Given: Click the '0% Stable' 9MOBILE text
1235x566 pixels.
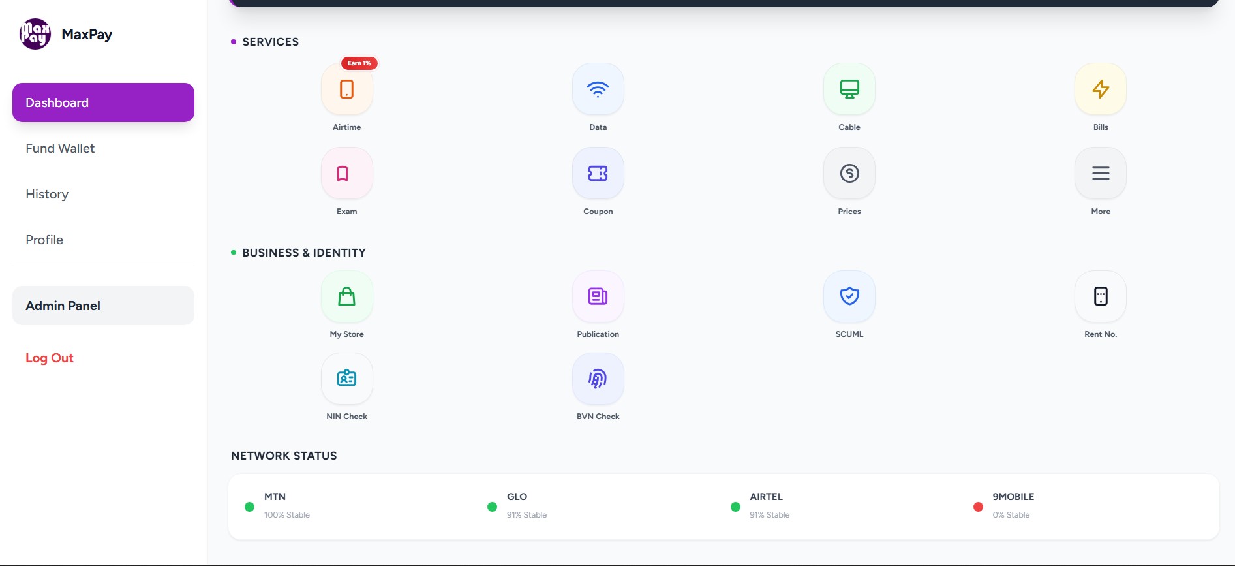Looking at the screenshot, I should coord(1011,515).
